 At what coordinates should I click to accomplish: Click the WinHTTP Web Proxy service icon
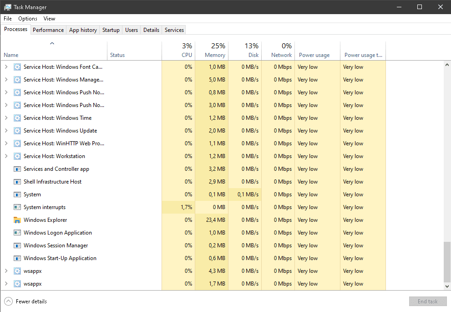point(17,143)
